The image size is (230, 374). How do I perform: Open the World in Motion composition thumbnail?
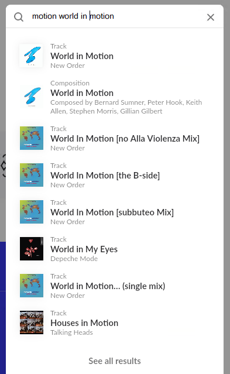click(x=32, y=96)
